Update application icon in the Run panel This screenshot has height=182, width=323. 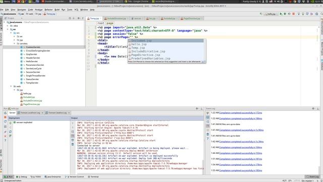coord(6,121)
